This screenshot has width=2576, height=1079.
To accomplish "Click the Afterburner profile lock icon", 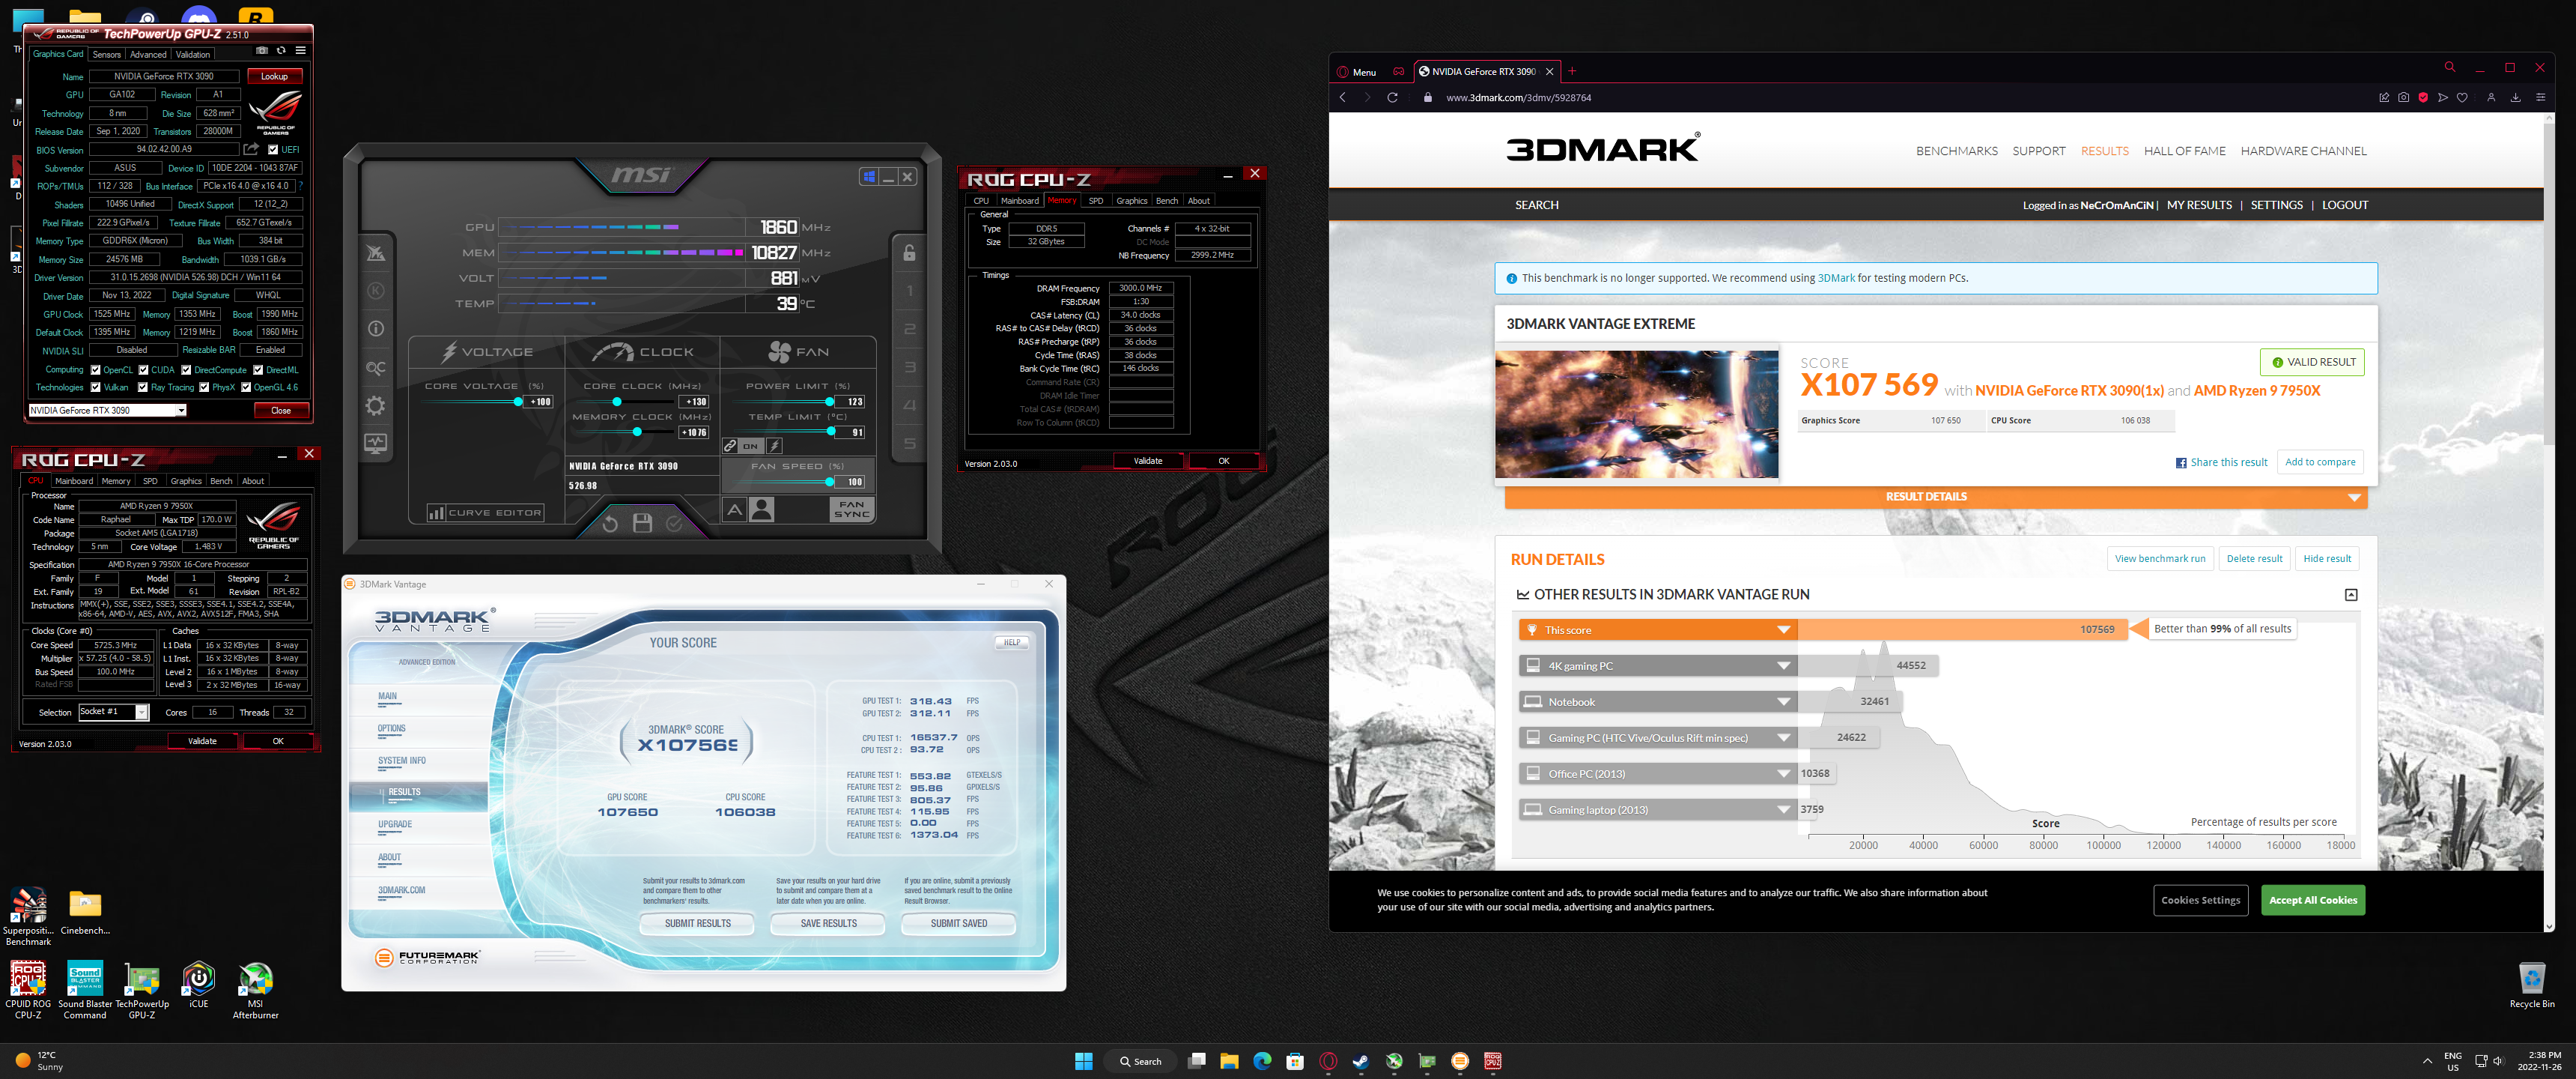I will (x=909, y=253).
